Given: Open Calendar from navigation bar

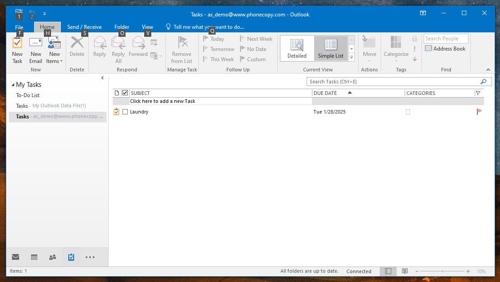Looking at the screenshot, I should 34,257.
